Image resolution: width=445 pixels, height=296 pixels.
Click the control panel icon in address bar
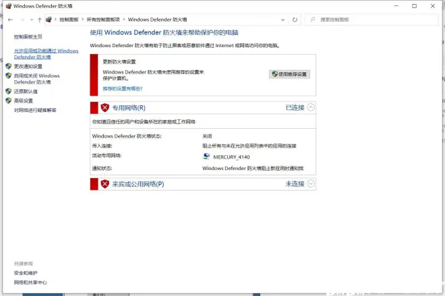49,20
